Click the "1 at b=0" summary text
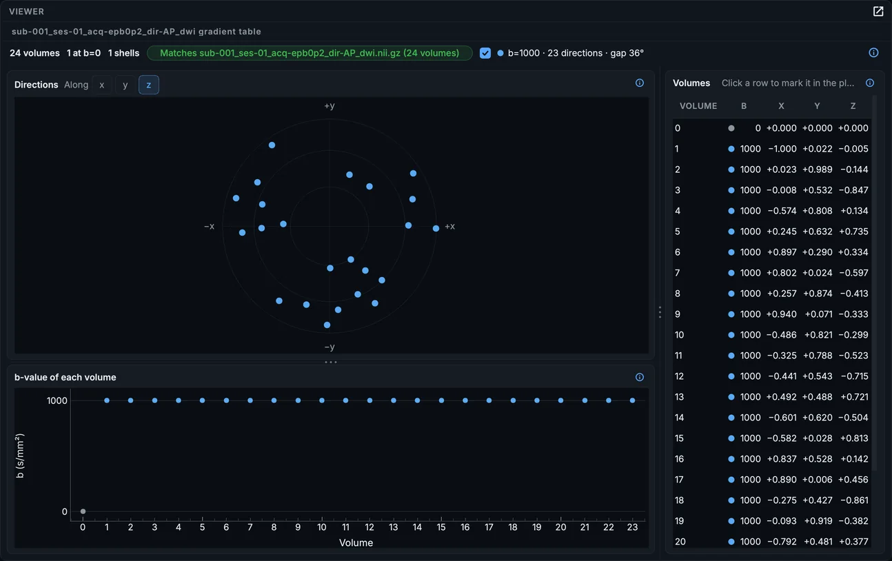 pyautogui.click(x=83, y=53)
